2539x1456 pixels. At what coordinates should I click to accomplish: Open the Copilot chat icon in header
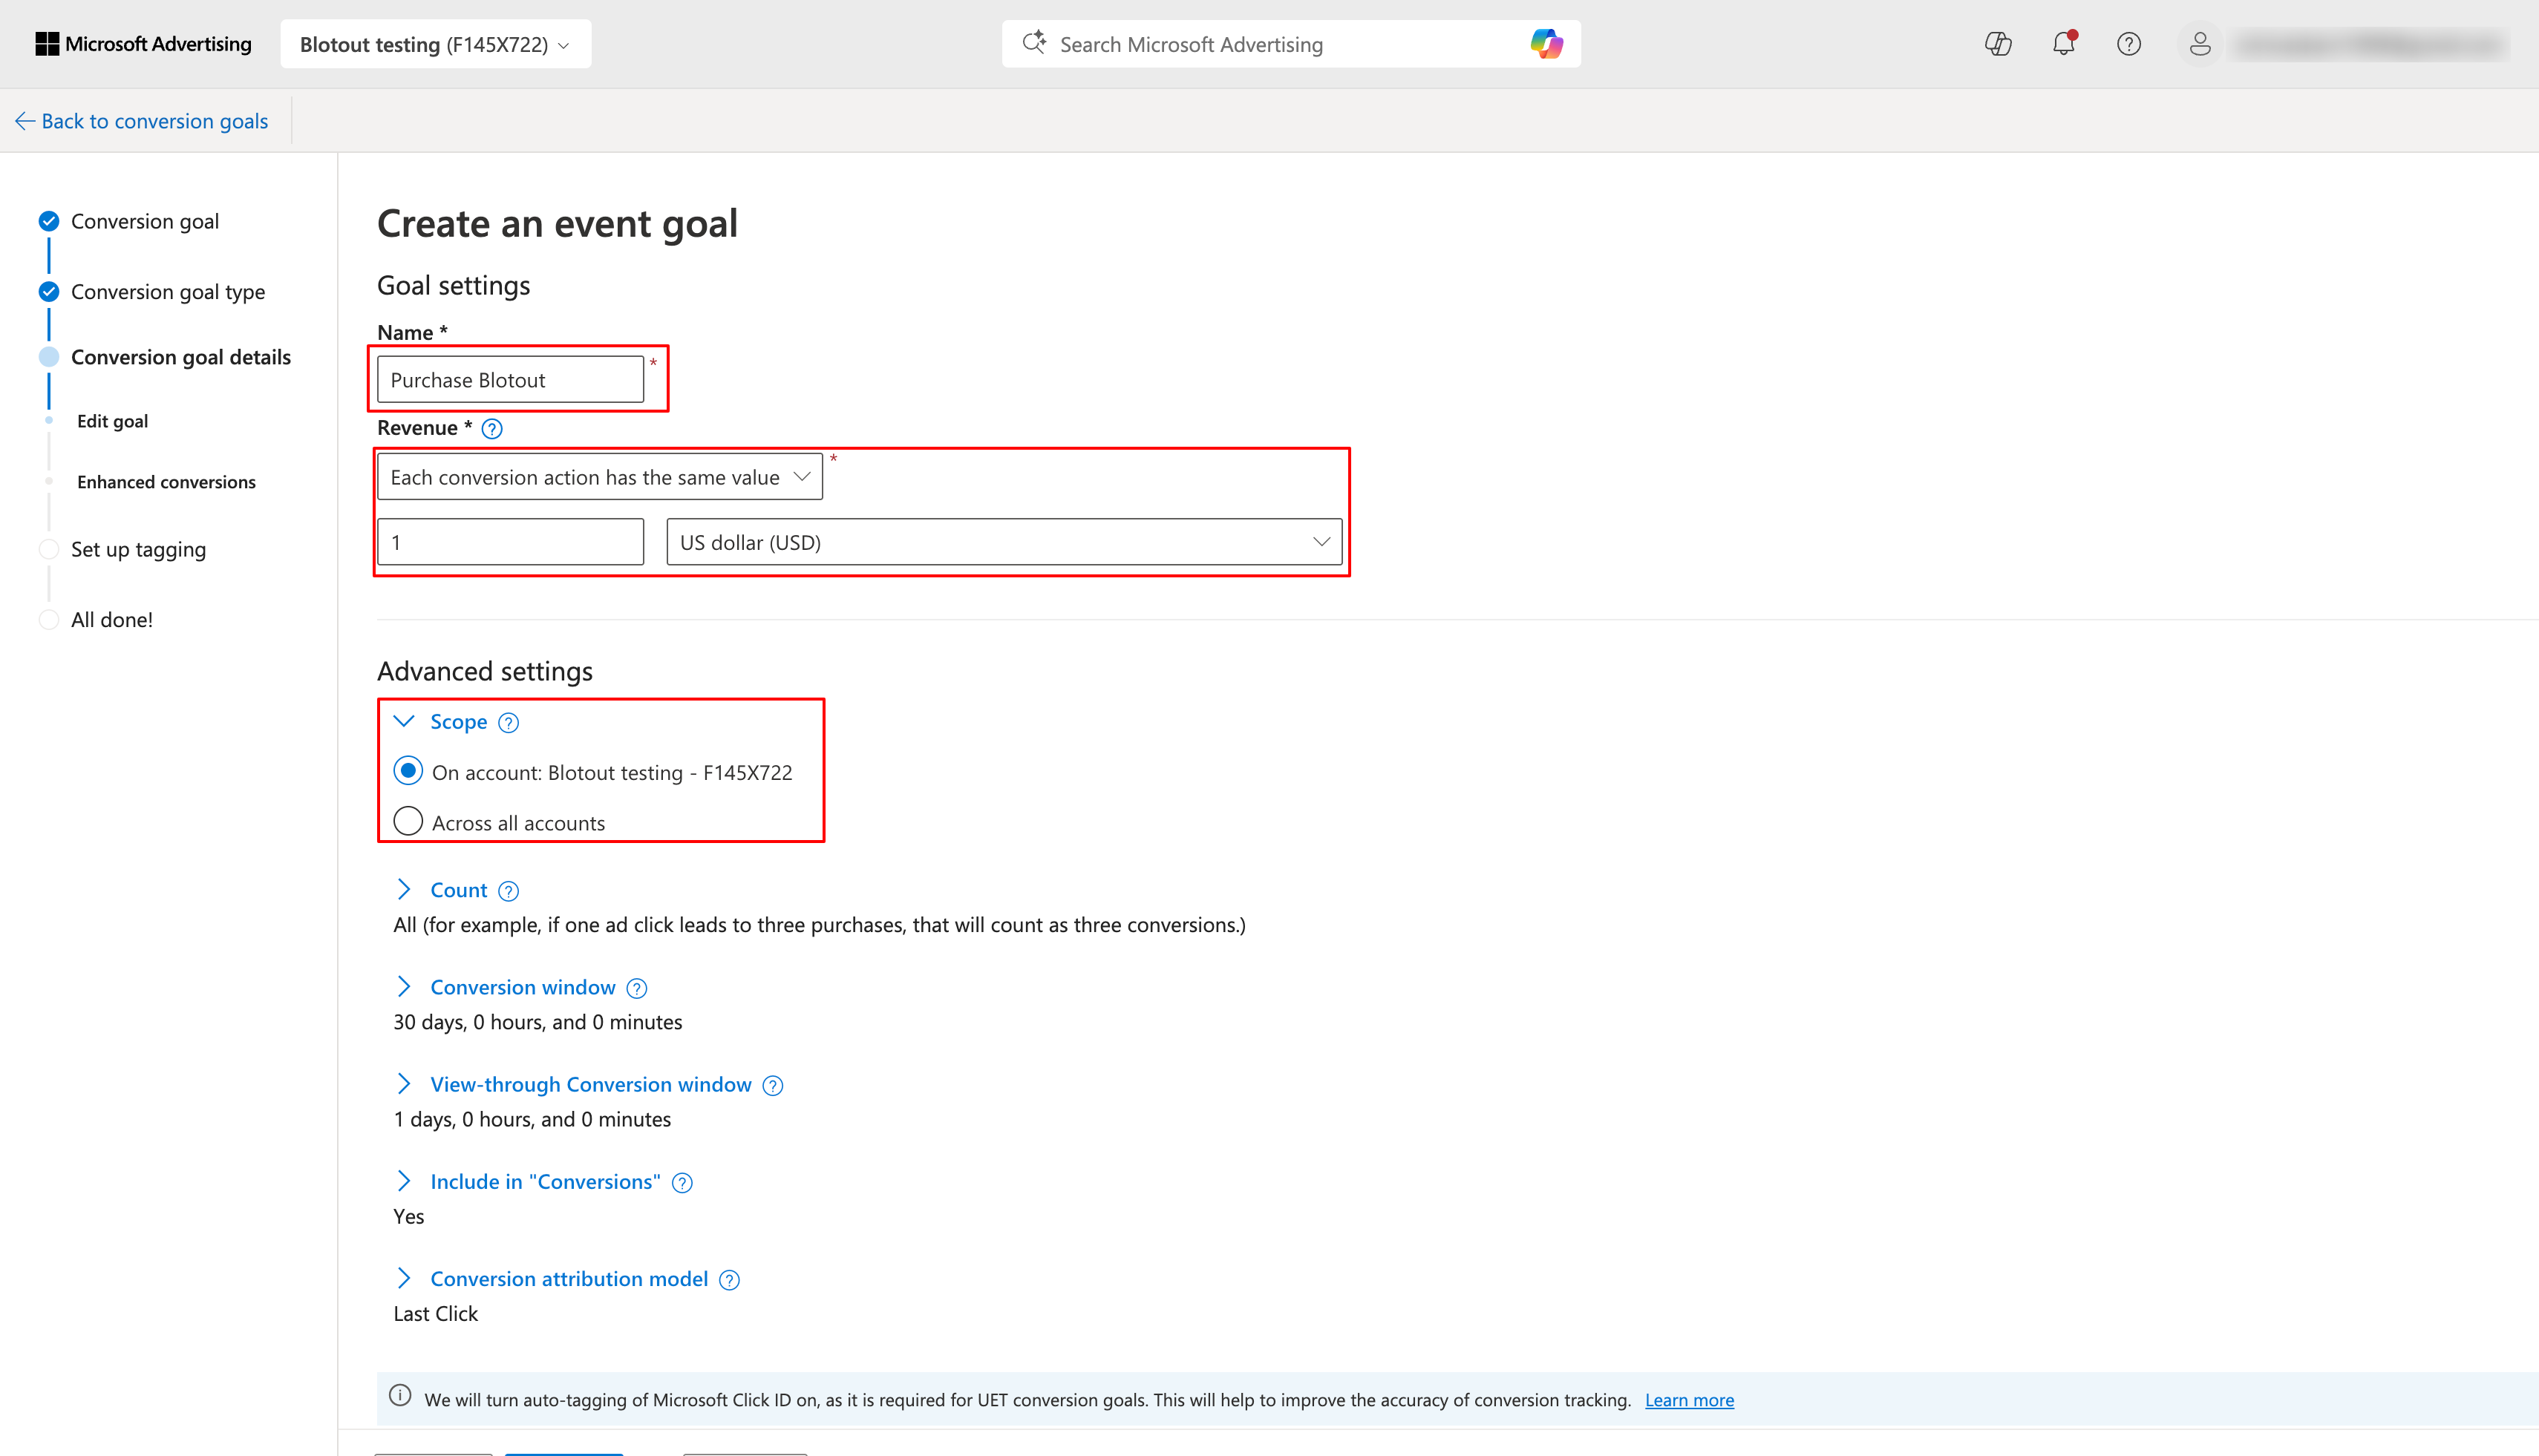point(1998,44)
